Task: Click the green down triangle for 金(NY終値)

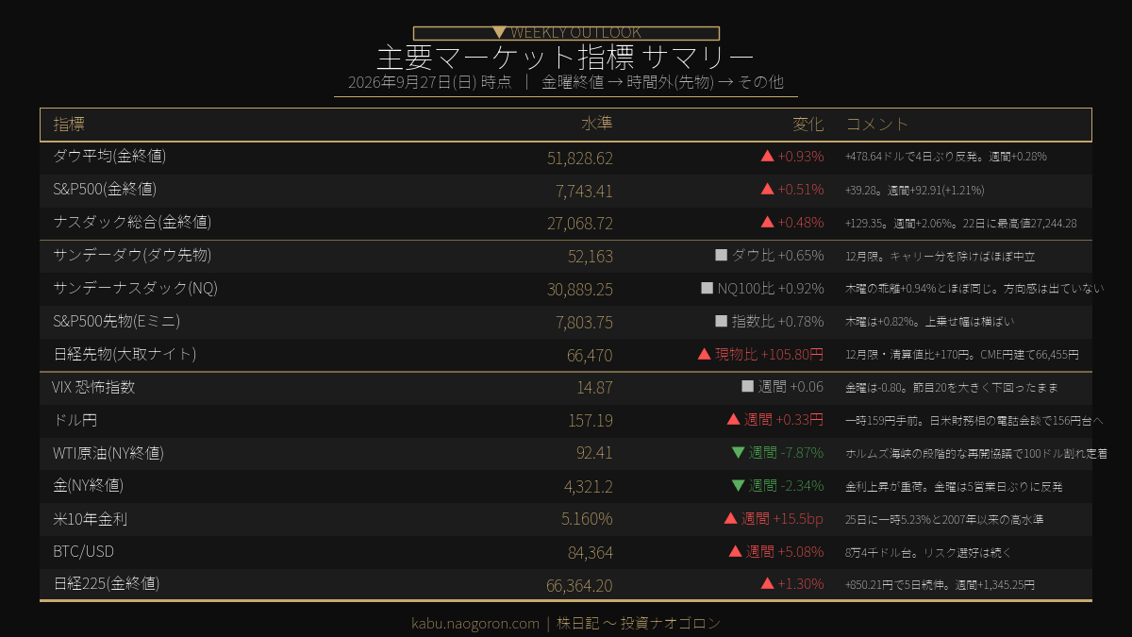Action: point(739,486)
